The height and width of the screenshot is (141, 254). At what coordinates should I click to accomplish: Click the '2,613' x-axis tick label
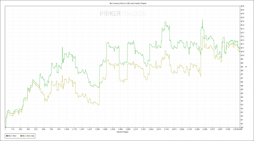pyautogui.click(x=159, y=129)
